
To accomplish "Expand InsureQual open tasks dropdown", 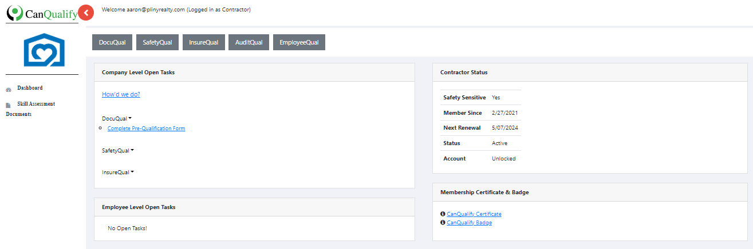I will click(x=118, y=172).
